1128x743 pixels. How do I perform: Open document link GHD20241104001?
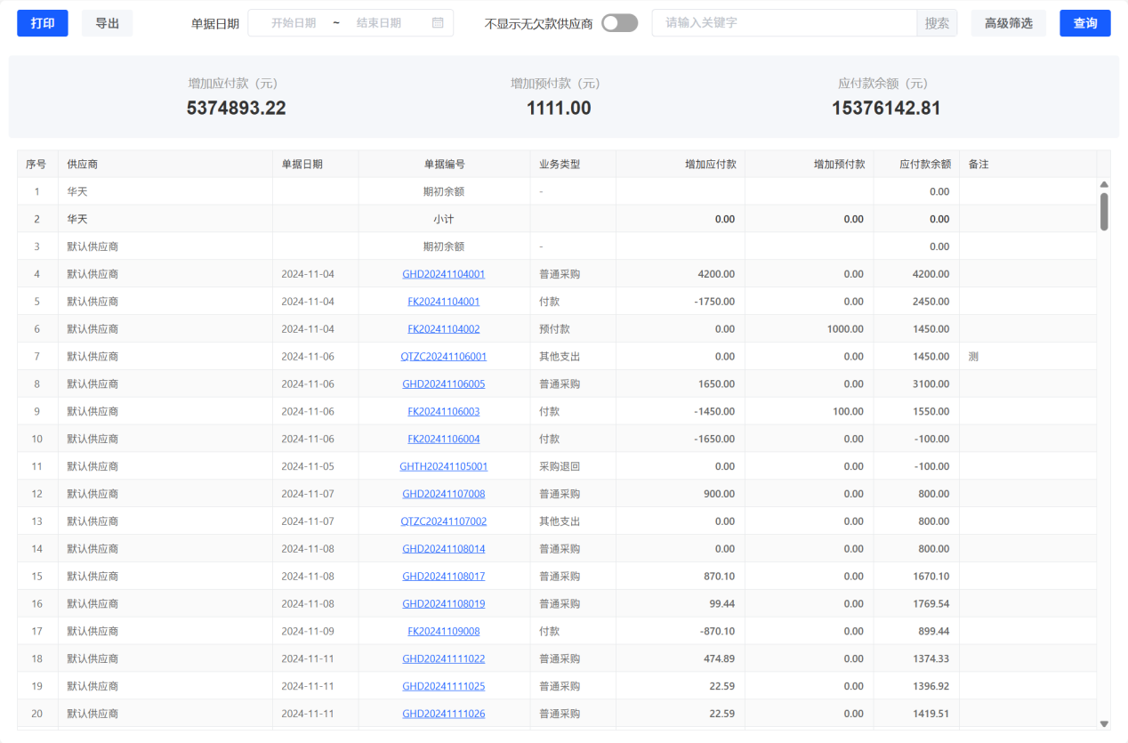443,274
